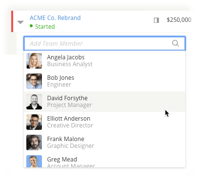Open the ACME Co. Rebrand project link
Viewport: 197px width, 179px height.
click(x=55, y=18)
